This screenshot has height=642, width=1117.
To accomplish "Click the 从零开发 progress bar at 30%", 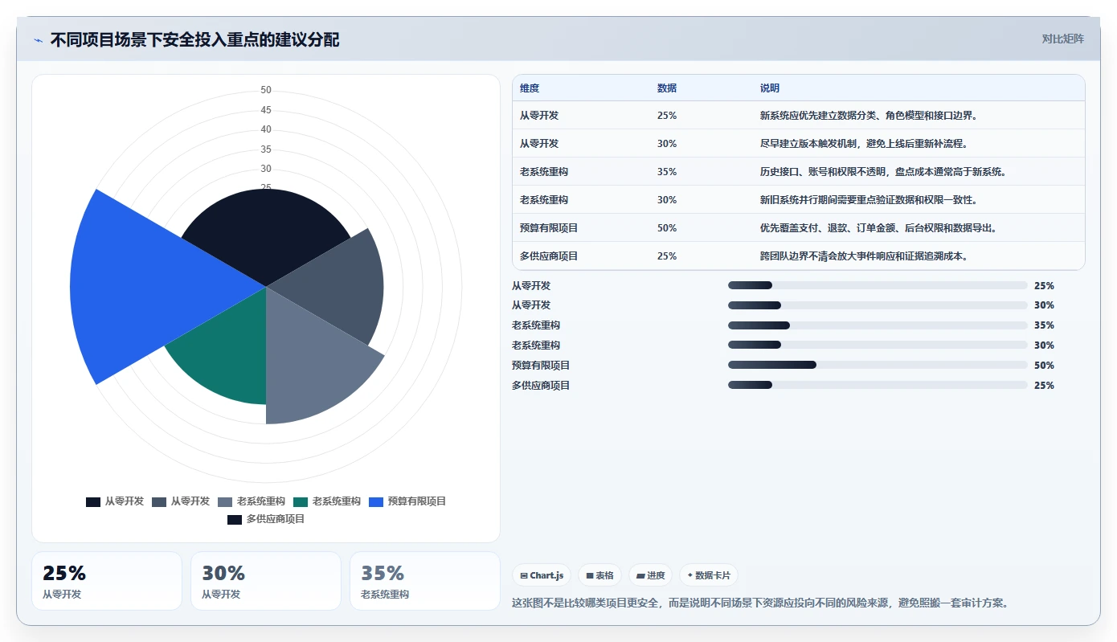I will point(878,305).
